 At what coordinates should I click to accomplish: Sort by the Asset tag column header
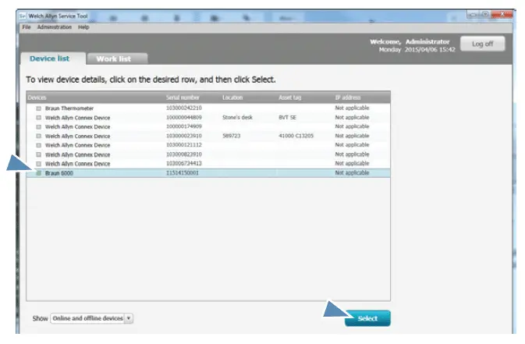click(290, 98)
